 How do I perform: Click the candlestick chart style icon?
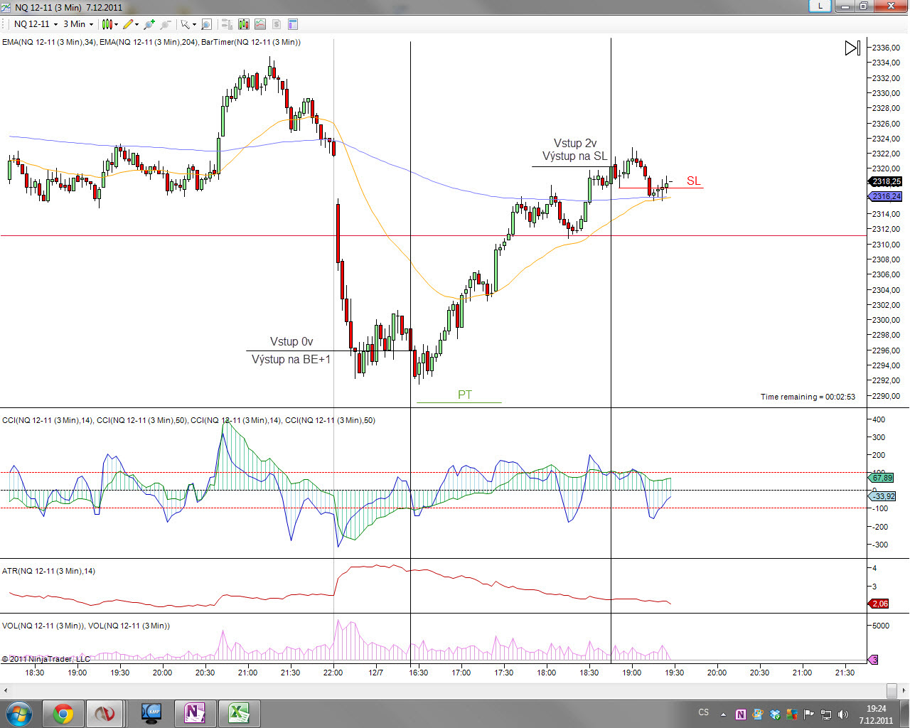107,24
